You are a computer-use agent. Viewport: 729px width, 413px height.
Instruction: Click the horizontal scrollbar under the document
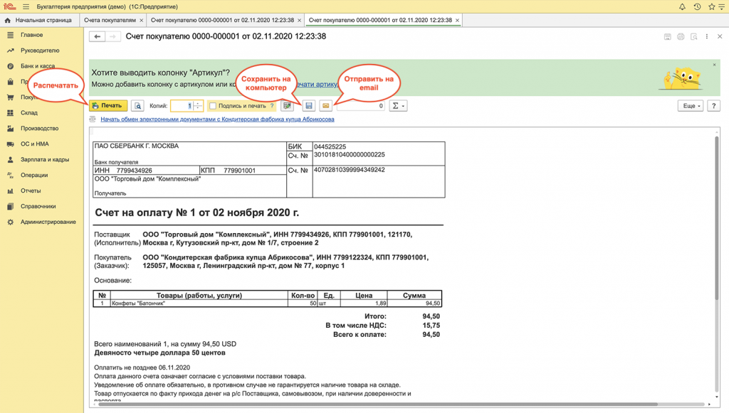[x=377, y=404]
